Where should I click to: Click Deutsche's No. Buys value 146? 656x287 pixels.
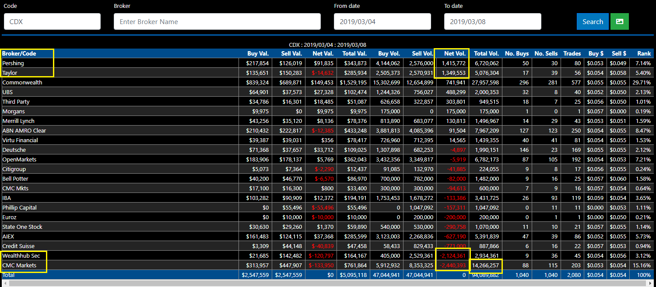tap(524, 150)
